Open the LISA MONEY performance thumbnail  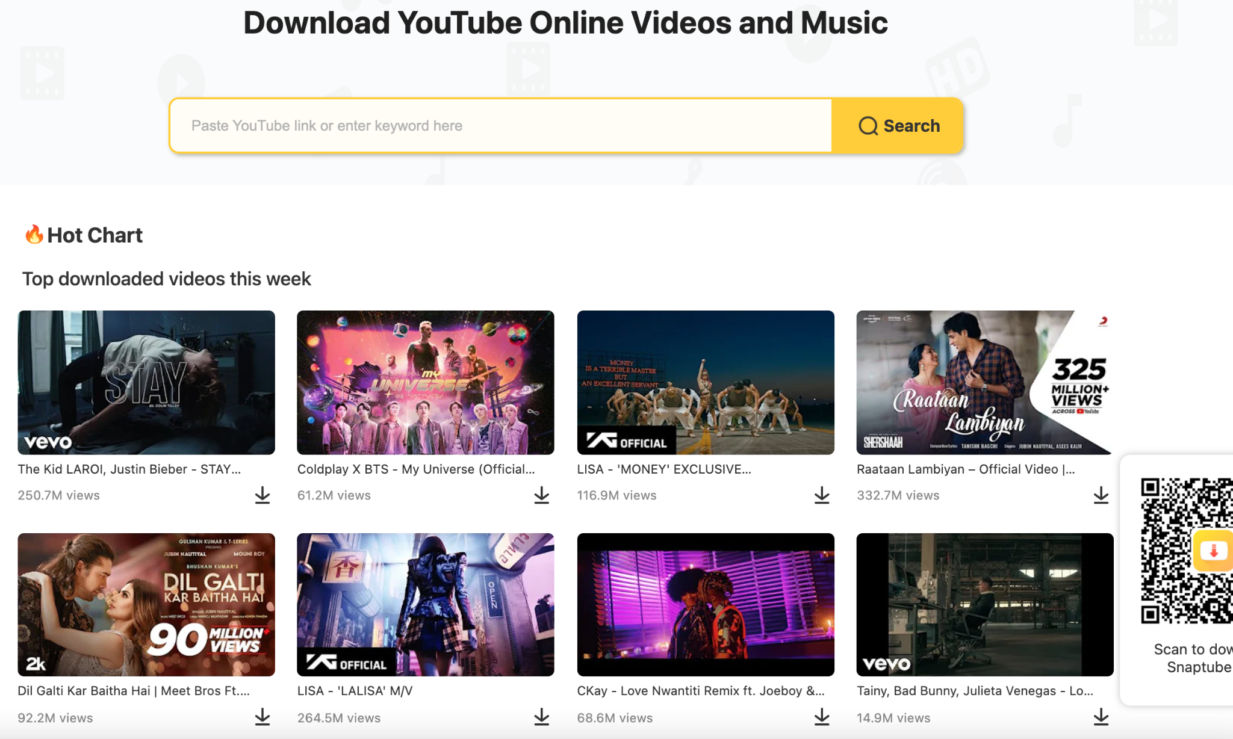pyautogui.click(x=705, y=382)
